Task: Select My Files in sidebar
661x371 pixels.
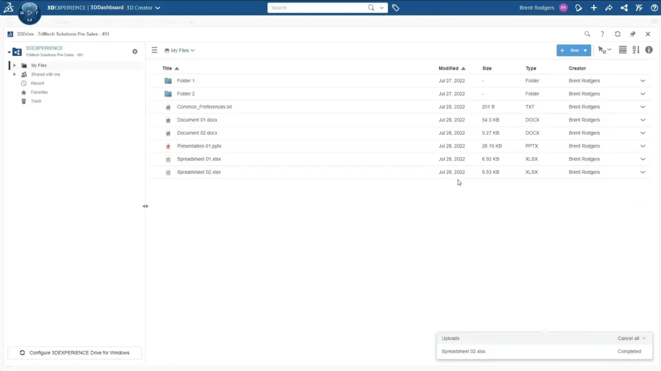Action: 39,65
